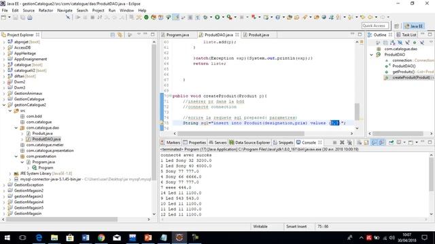Click the editor horizontal scrollbar thumb

point(241,134)
